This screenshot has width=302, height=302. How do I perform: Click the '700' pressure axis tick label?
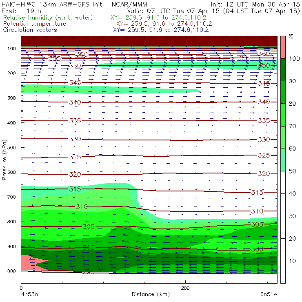click(x=11, y=197)
